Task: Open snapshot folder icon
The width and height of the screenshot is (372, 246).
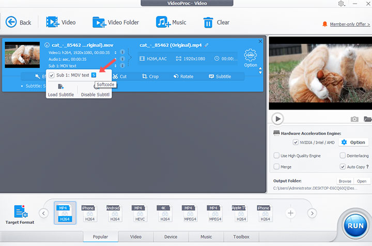Action: [368, 119]
